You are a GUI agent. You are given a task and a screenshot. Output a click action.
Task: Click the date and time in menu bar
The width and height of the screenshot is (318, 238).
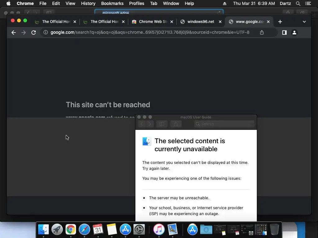[254, 3]
